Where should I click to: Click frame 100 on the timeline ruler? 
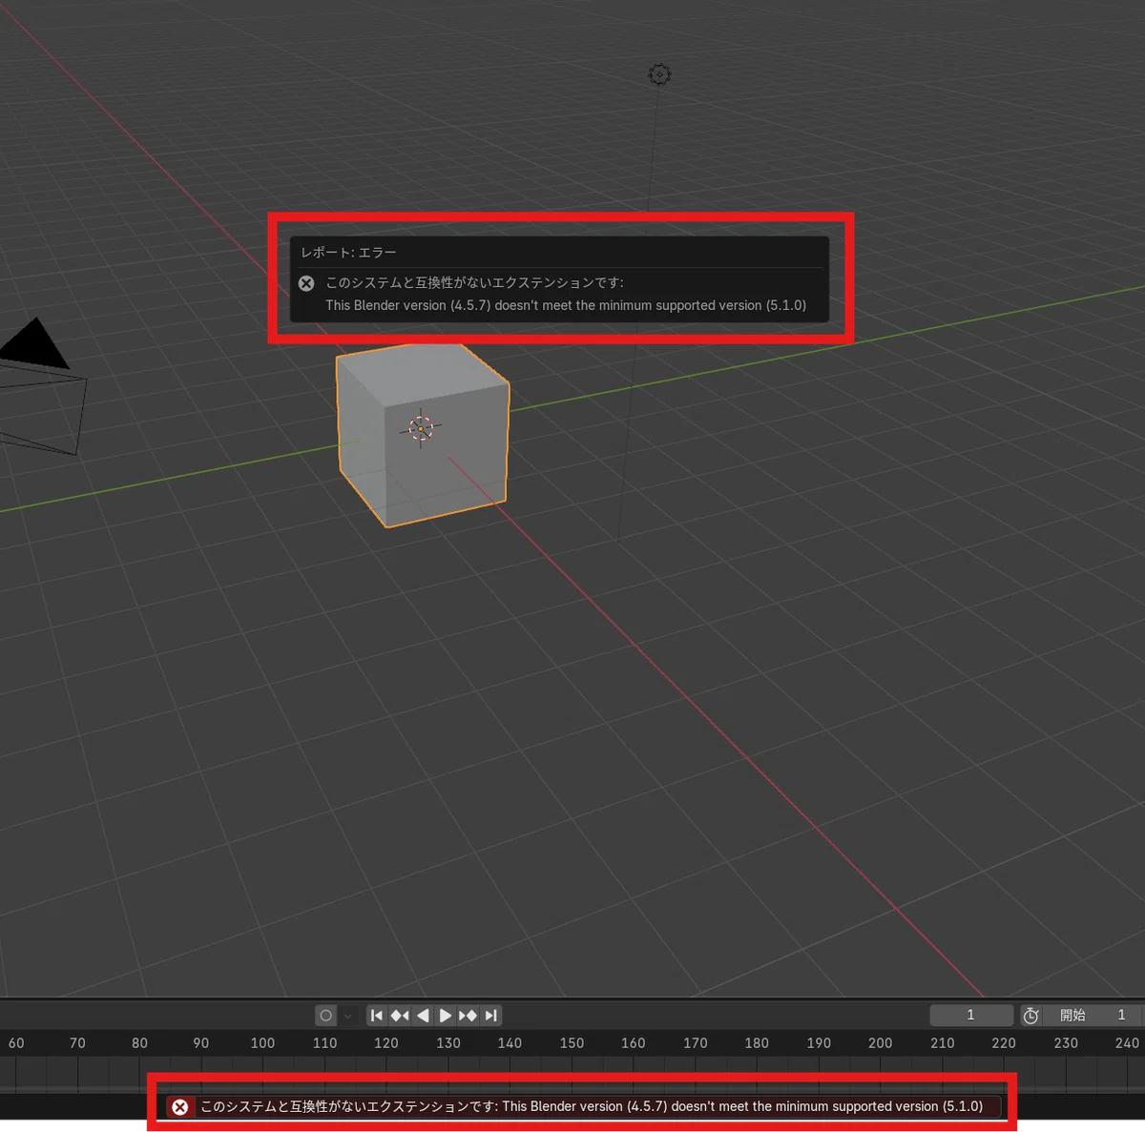262,1043
